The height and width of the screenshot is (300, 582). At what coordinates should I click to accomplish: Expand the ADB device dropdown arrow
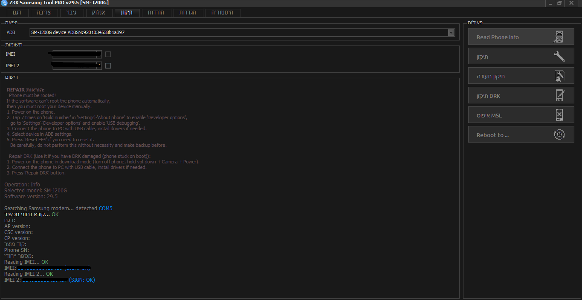pyautogui.click(x=451, y=32)
